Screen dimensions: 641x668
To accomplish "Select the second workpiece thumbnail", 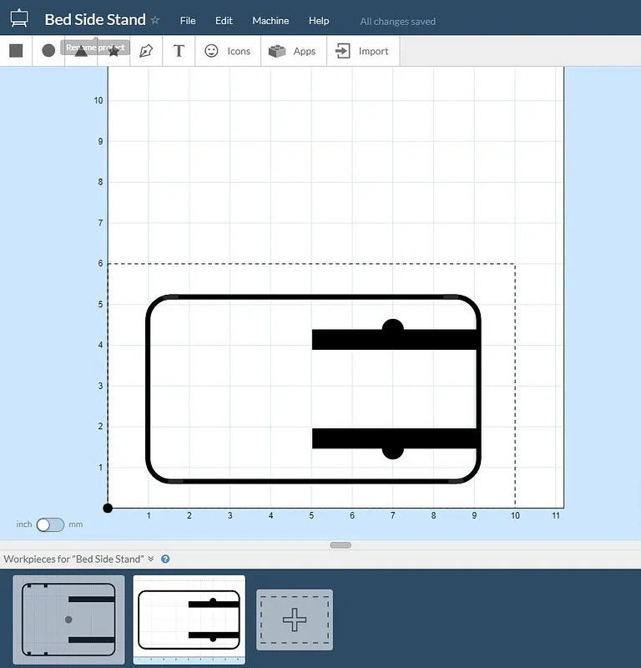I will point(189,619).
